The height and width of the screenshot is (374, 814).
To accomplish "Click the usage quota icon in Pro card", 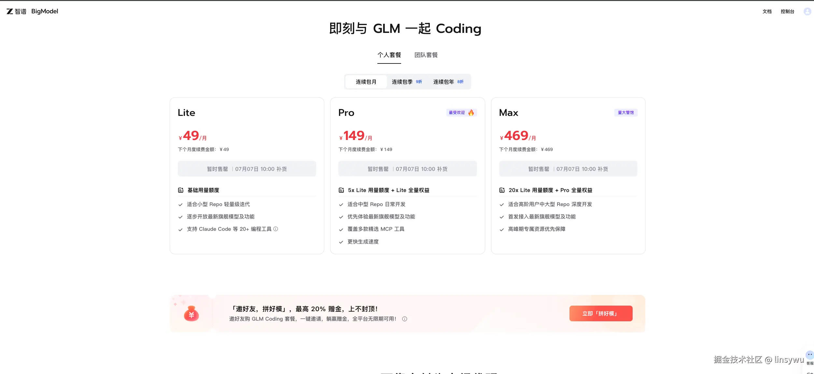I will [341, 190].
